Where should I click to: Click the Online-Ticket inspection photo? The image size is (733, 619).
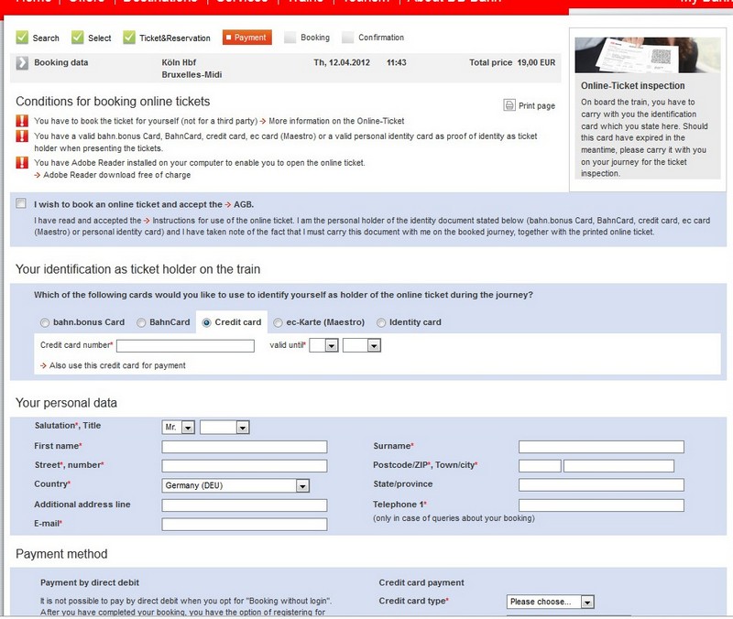coord(648,55)
